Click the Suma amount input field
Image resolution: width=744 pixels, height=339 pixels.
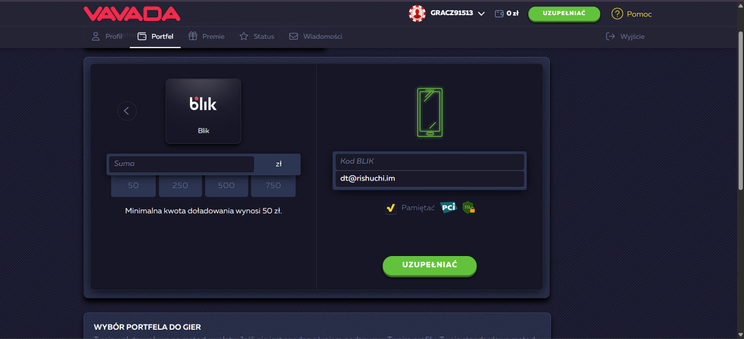click(x=180, y=164)
